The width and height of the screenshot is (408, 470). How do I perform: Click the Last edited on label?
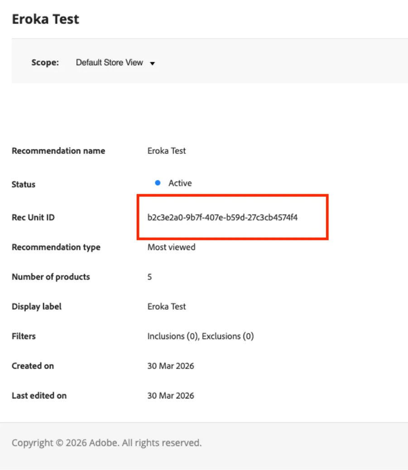(x=39, y=396)
